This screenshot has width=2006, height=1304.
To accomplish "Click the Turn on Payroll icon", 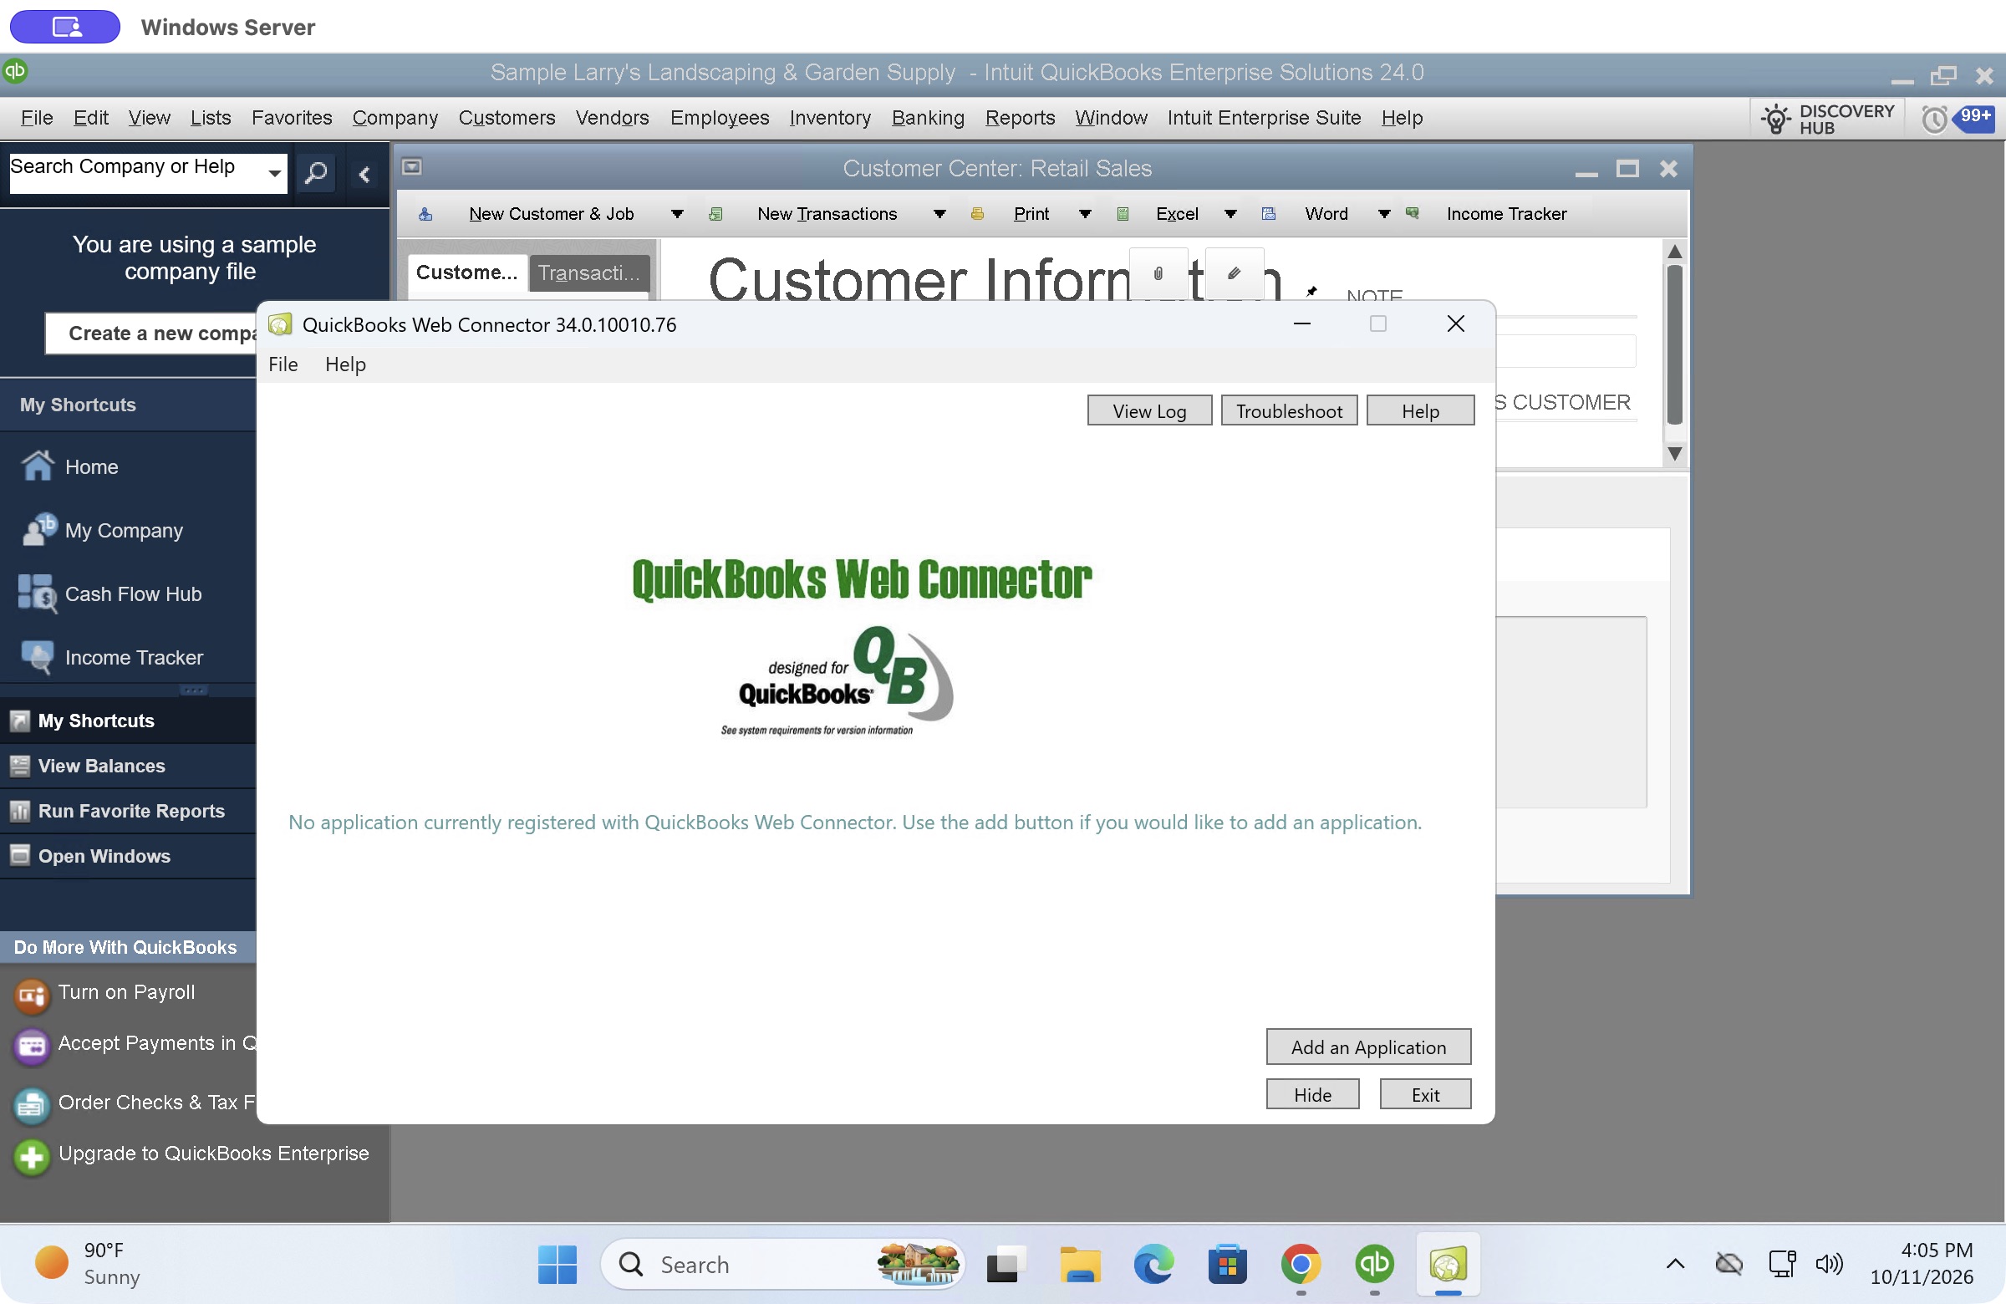I will [31, 995].
